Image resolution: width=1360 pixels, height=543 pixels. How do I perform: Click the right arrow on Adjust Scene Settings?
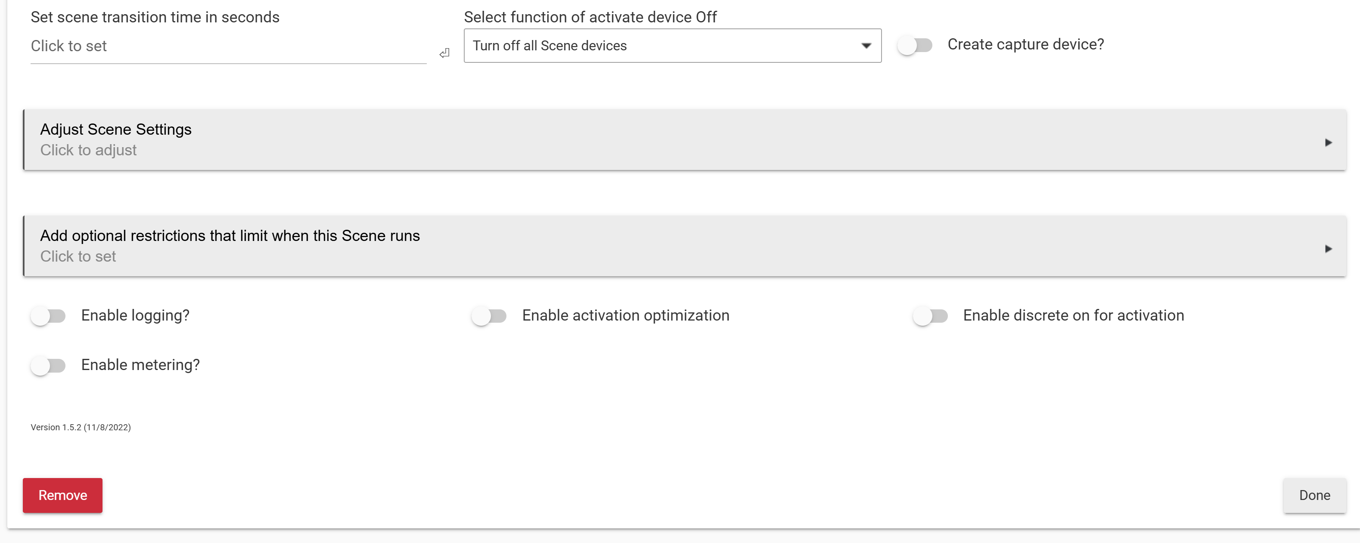pos(1328,142)
